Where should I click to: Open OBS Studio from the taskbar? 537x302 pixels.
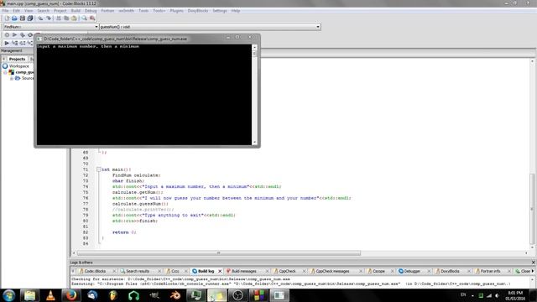237,295
